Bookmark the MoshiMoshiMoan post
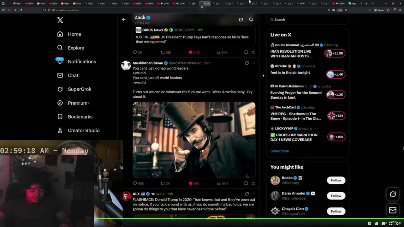This screenshot has width=404, height=227. click(x=246, y=183)
